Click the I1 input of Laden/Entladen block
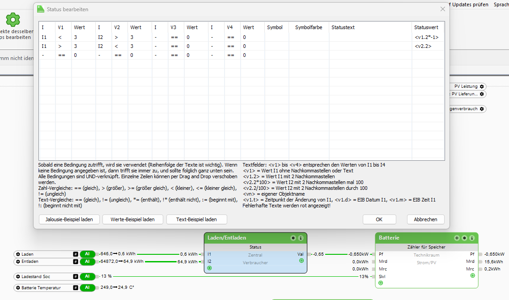Screen dimensions: 509x300 pyautogui.click(x=209, y=254)
